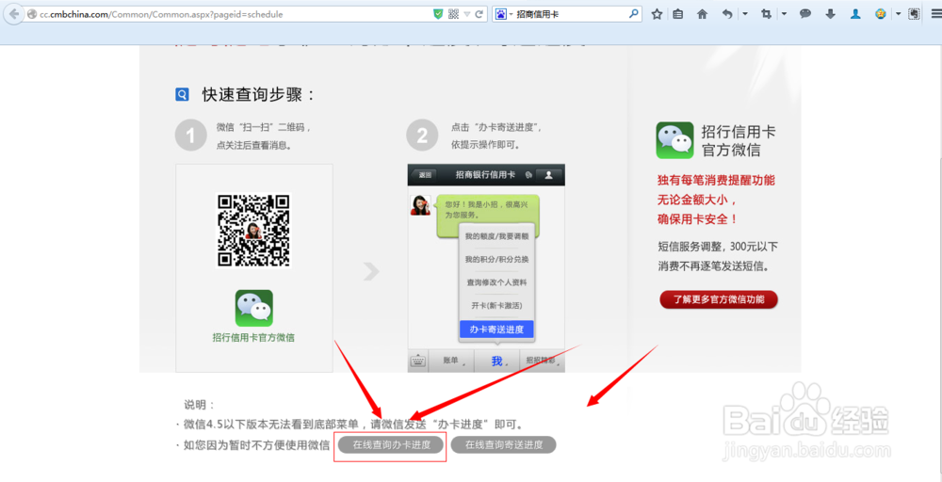Screen dimensions: 942x482
Task: Open downloads with the down arrow icon
Action: [x=830, y=14]
